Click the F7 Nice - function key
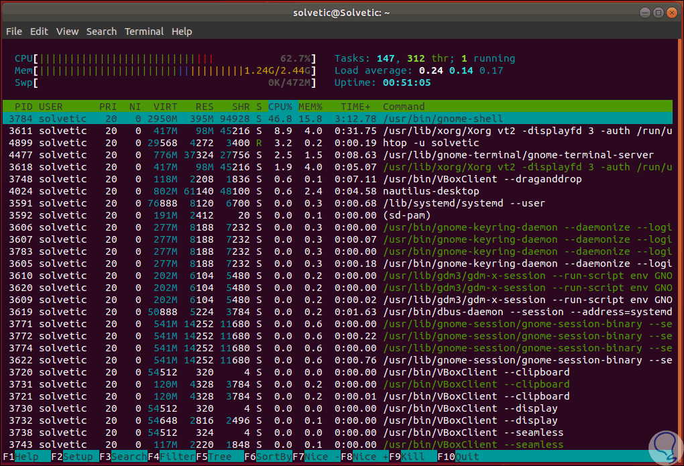684x466 pixels. 317,457
